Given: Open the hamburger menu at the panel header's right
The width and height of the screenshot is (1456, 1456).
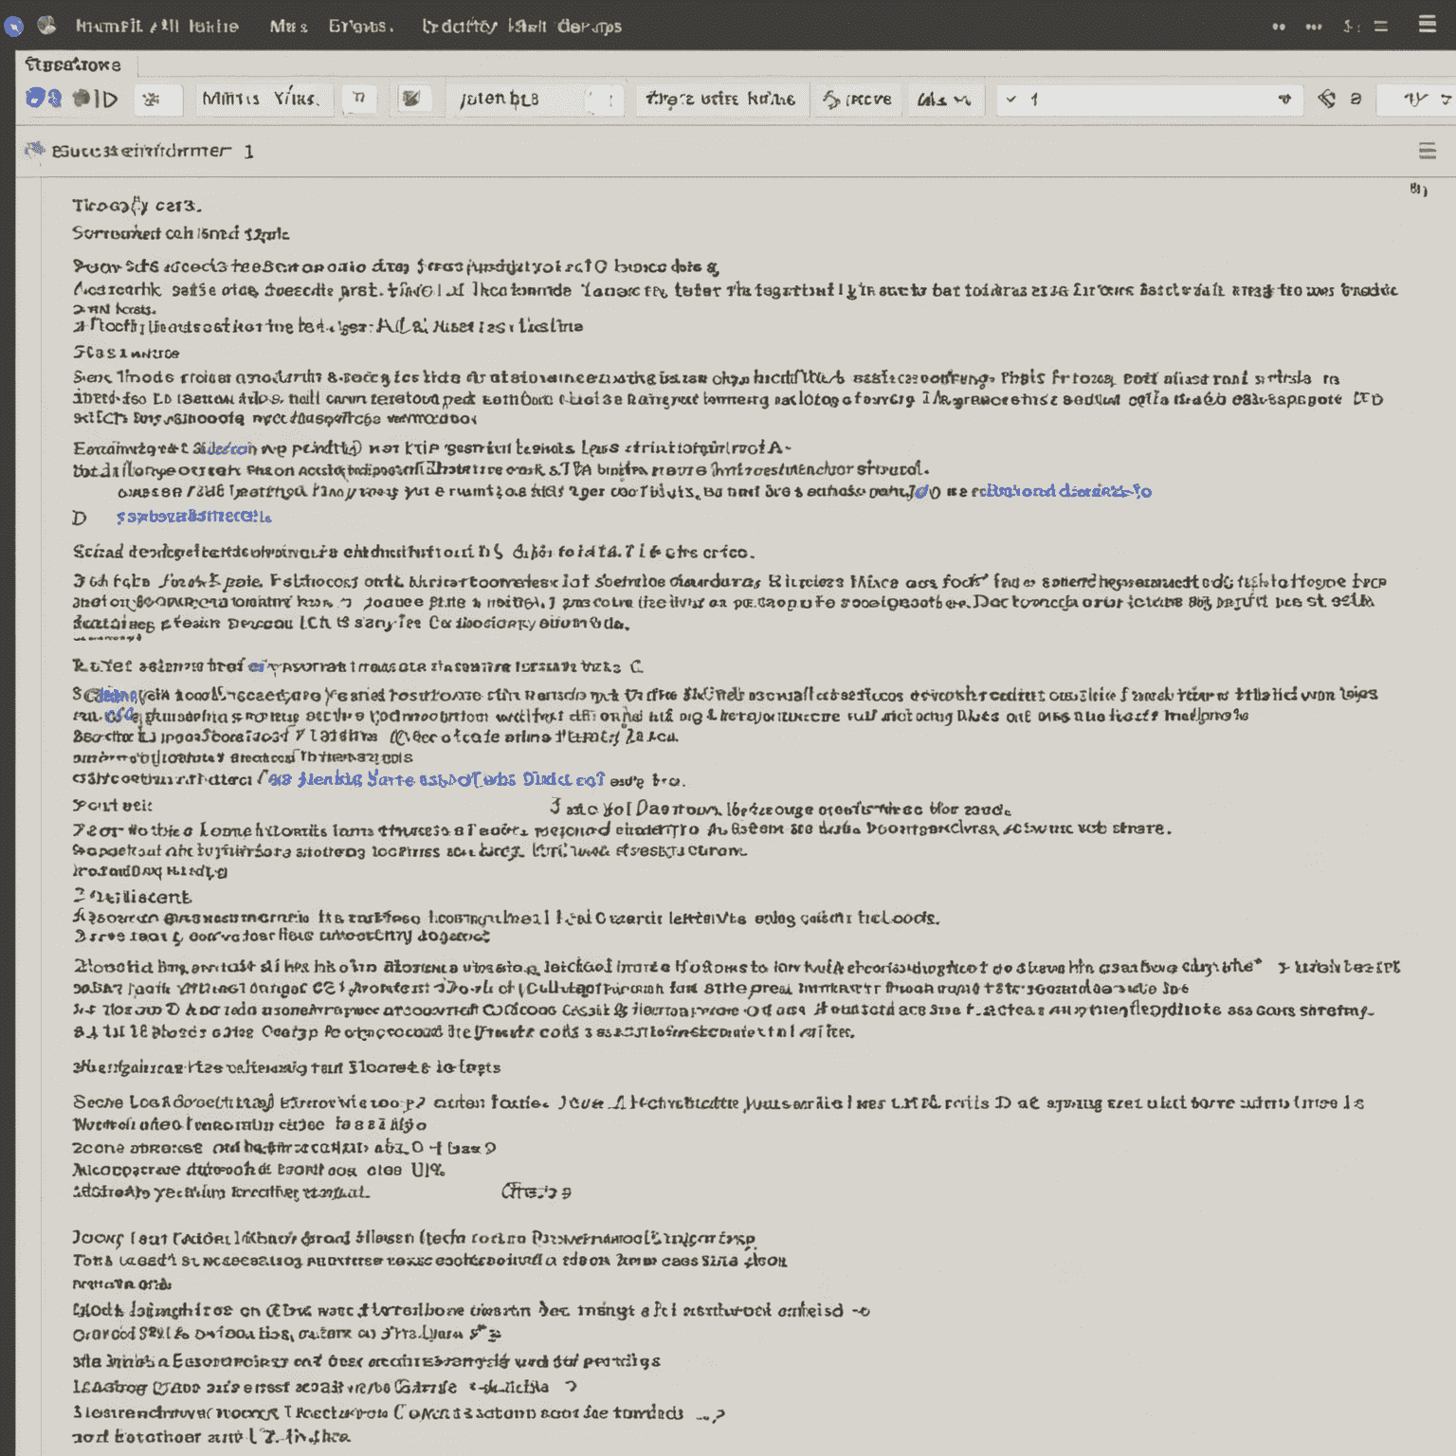Looking at the screenshot, I should (x=1427, y=151).
